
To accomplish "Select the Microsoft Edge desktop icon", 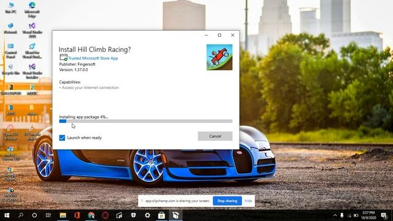I will coord(32,10).
